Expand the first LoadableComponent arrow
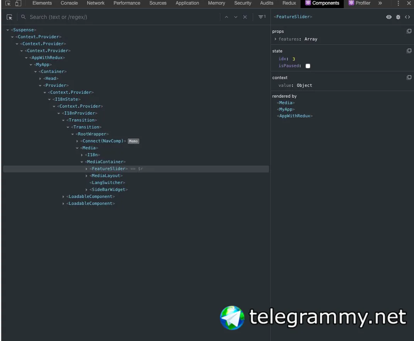The width and height of the screenshot is (414, 341). pos(63,197)
